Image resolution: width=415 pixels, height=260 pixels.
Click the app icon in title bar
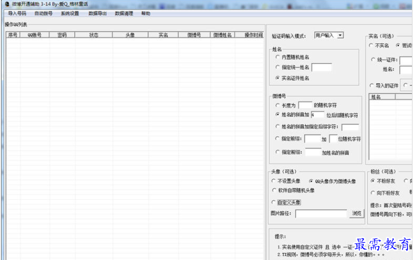(7, 4)
